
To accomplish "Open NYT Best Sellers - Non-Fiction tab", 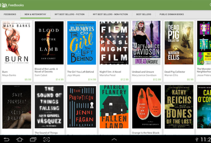I will (x=110, y=14).
